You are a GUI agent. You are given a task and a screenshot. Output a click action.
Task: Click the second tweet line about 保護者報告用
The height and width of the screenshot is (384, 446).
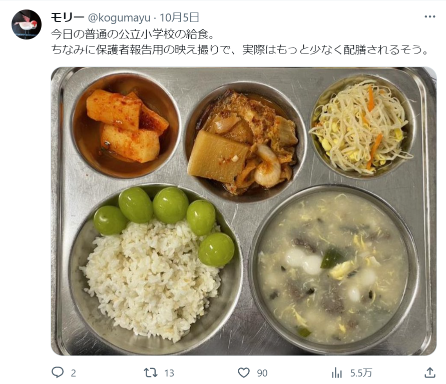tap(239, 49)
